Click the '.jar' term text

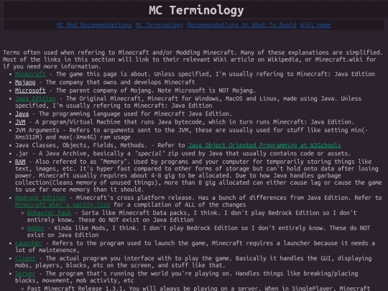[x=22, y=154]
